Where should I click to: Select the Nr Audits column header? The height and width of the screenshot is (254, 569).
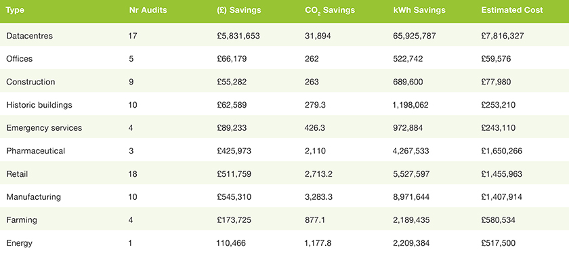[x=148, y=10]
